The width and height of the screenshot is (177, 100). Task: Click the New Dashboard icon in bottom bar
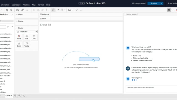[x=19, y=96]
